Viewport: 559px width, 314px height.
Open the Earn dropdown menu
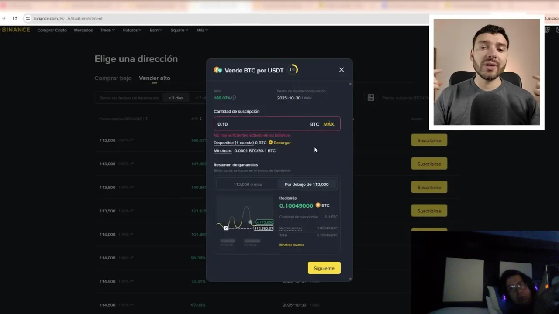pyautogui.click(x=156, y=30)
